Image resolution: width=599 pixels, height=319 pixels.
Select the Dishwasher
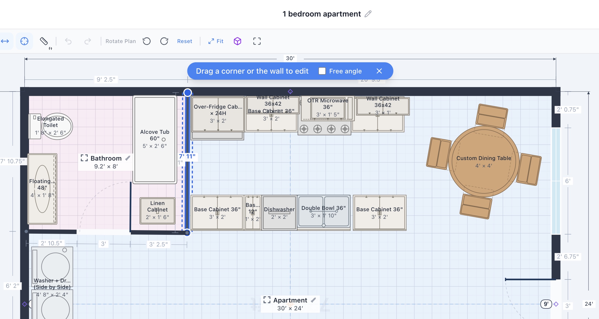tap(279, 213)
